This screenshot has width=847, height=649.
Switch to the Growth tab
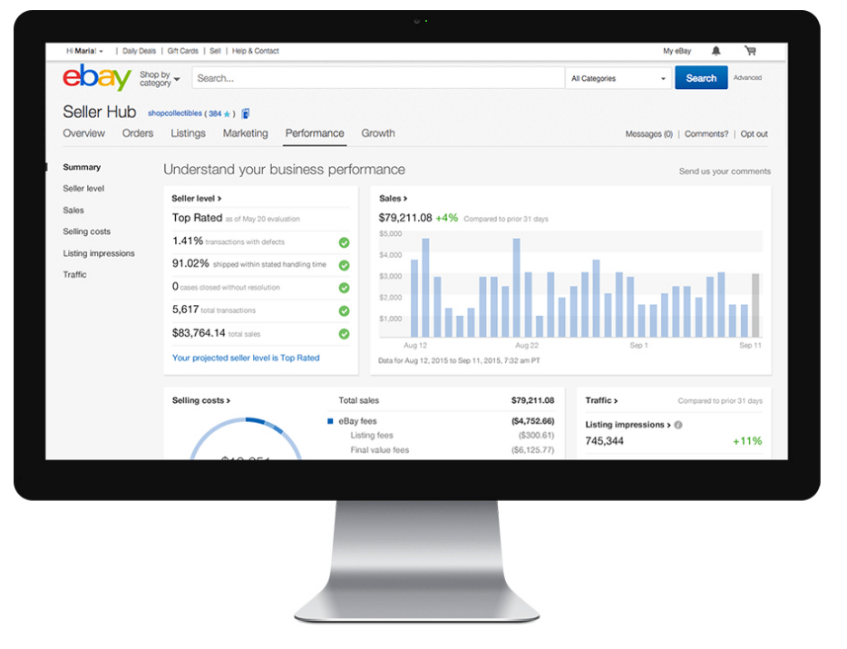pyautogui.click(x=378, y=133)
